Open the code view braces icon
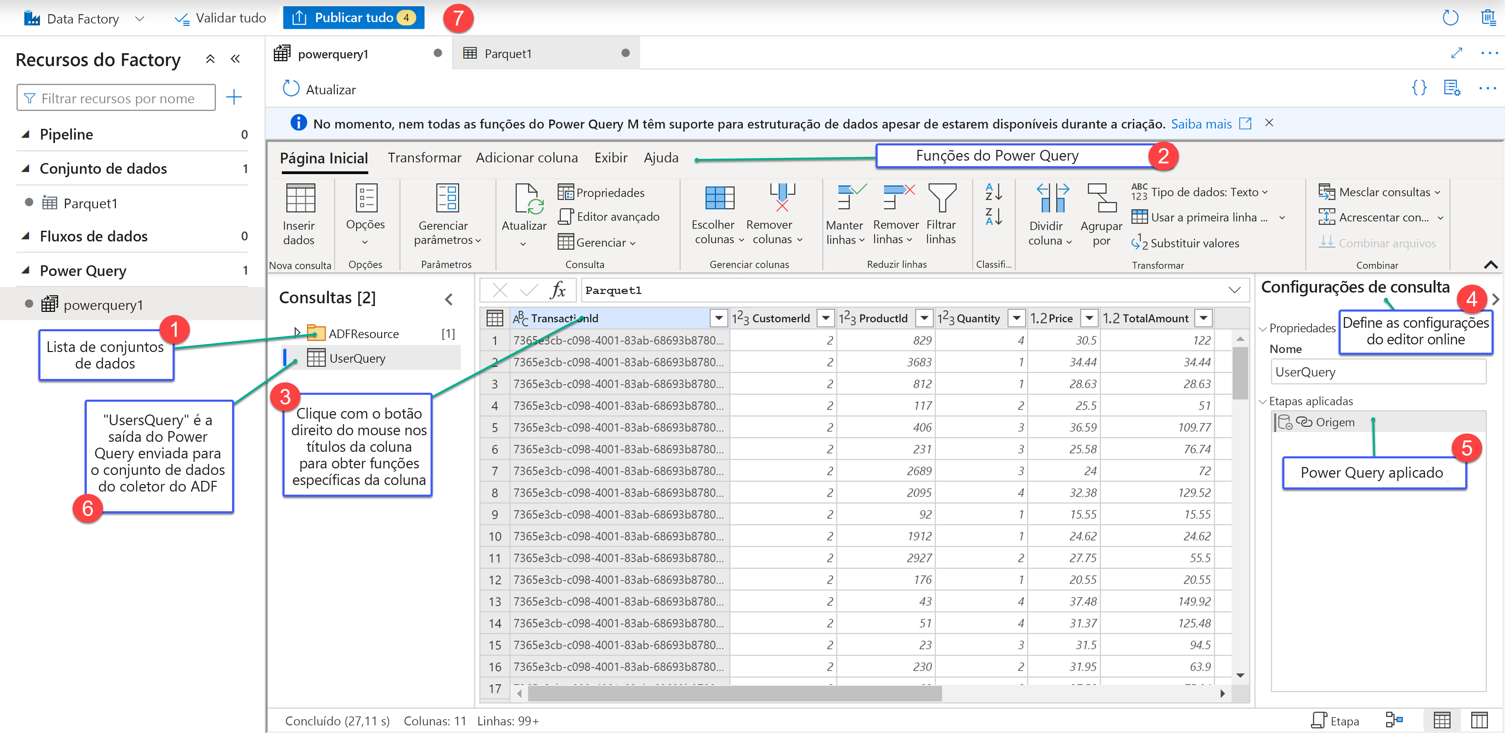1505x733 pixels. (x=1419, y=88)
